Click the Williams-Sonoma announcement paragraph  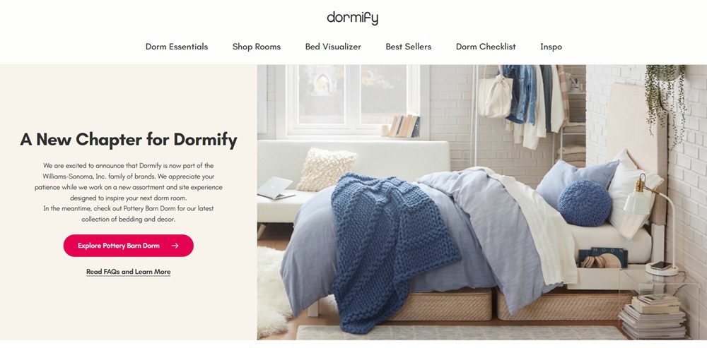pos(129,192)
